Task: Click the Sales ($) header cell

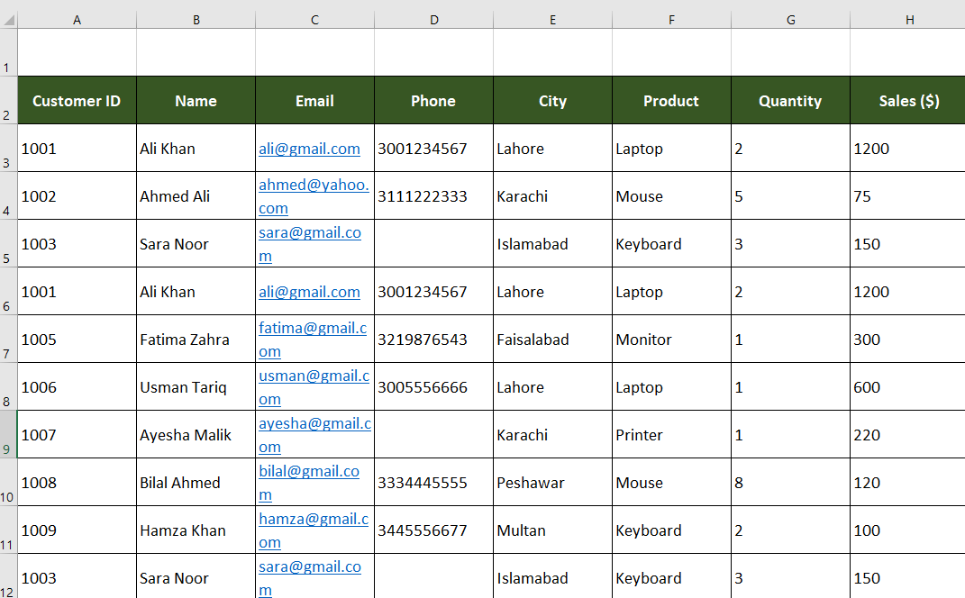Action: (907, 100)
